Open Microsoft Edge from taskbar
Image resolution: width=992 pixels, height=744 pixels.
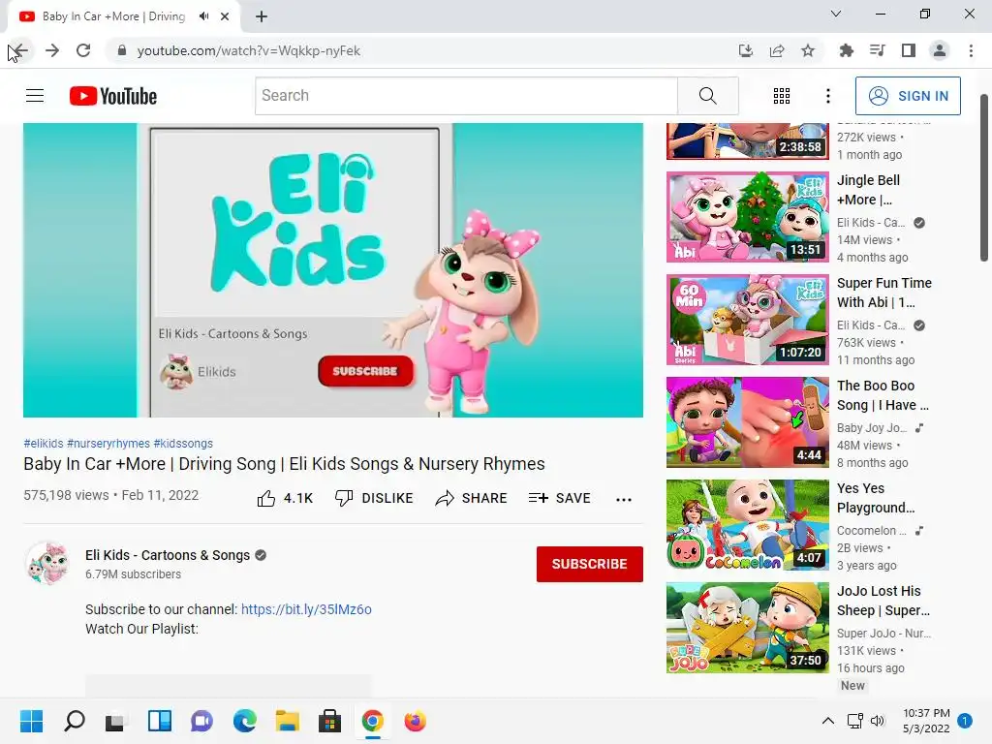245,721
